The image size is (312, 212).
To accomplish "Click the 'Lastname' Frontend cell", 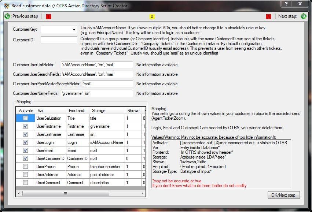I will coord(78,134).
